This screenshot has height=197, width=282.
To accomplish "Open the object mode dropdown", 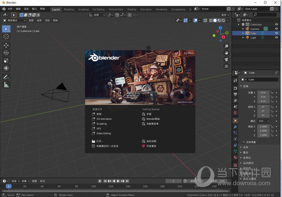I will click(14, 20).
